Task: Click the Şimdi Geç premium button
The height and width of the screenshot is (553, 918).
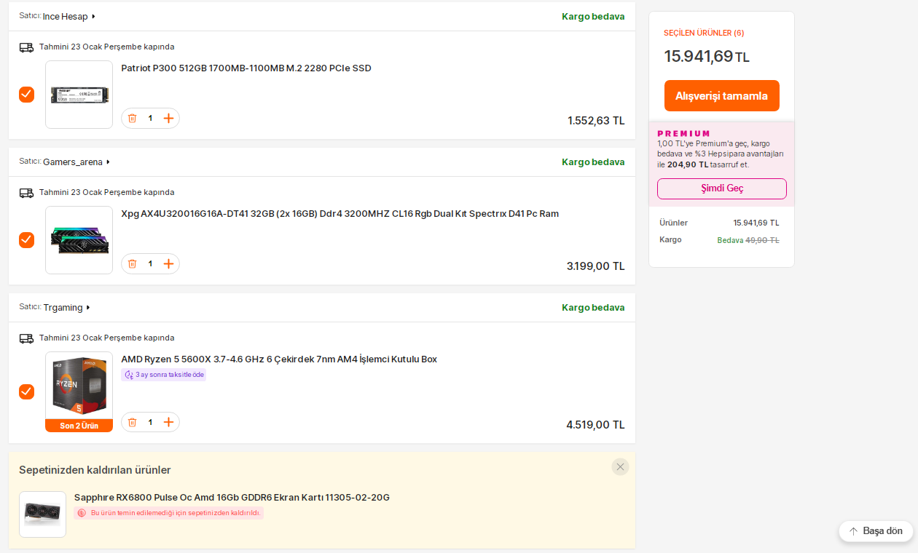Action: click(x=722, y=188)
